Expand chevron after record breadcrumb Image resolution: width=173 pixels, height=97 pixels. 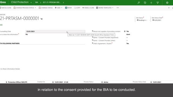coord(63,2)
